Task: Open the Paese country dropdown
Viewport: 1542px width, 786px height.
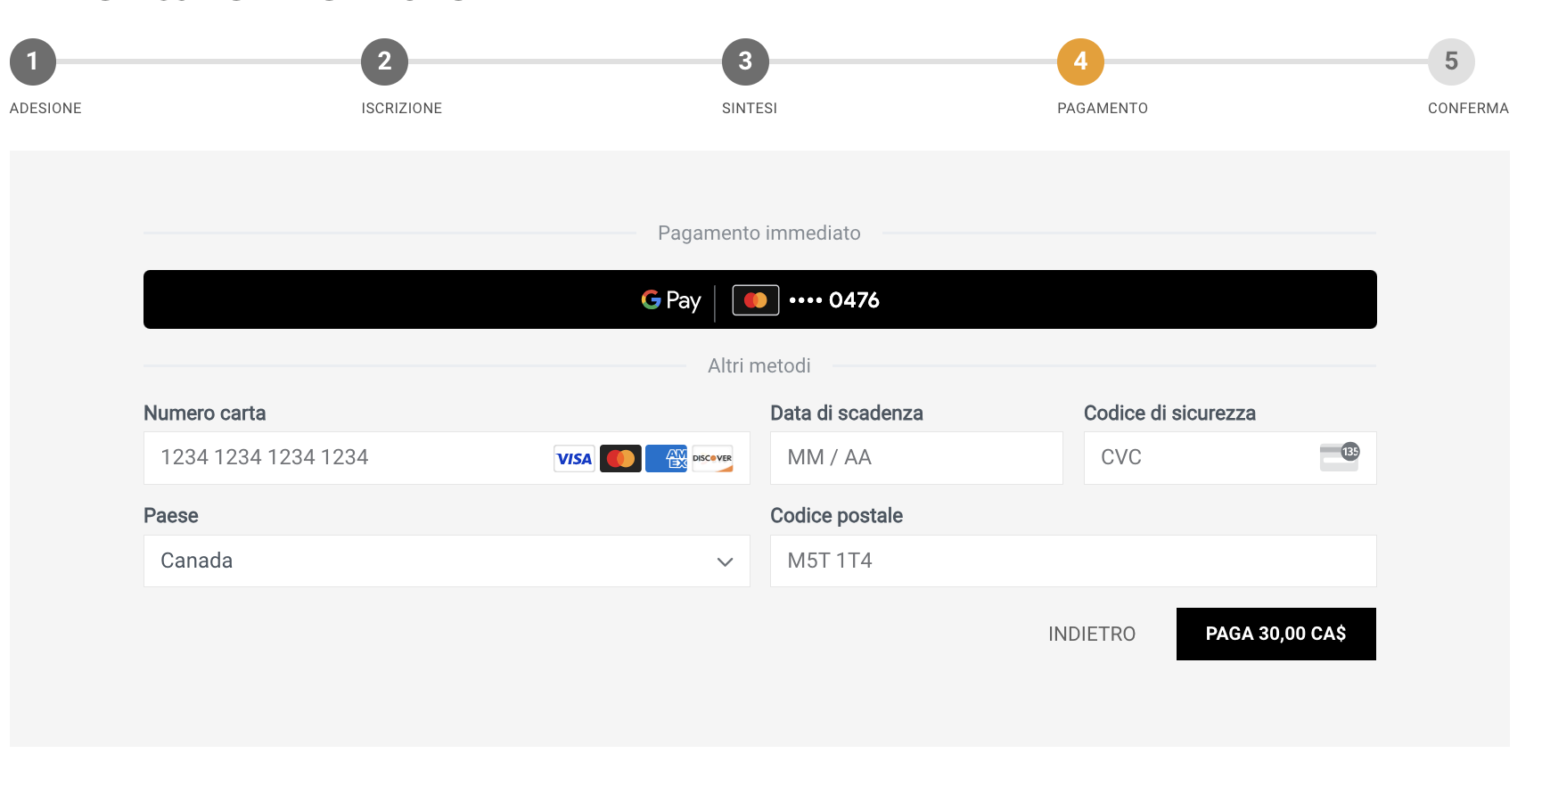Action: (446, 561)
